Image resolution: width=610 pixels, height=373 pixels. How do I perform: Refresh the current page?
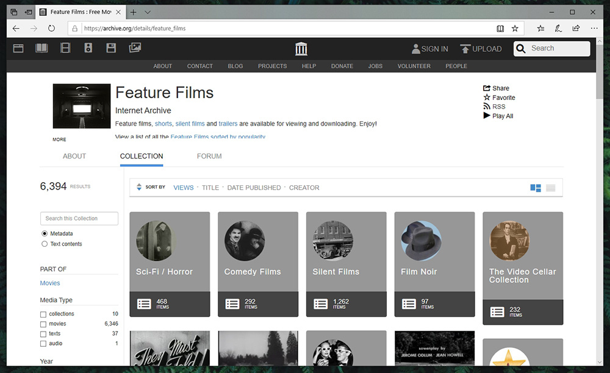(x=51, y=29)
